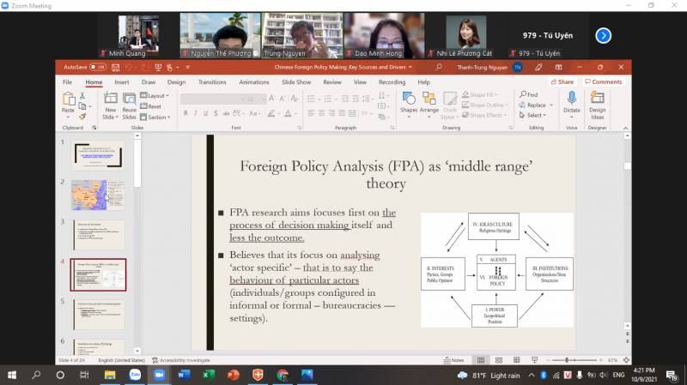Open the Slide Show tab
Image resolution: width=687 pixels, height=385 pixels.
pos(296,82)
